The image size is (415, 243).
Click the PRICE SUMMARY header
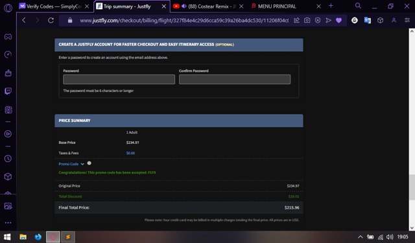179,121
